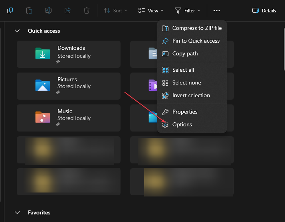Open the See more ellipsis menu
Viewport: 285px width, 222px height.
coord(217,11)
